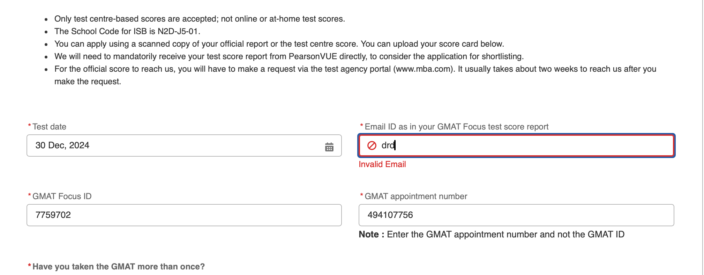Image resolution: width=704 pixels, height=275 pixels.
Task: Click inside the GMAT appointment number field
Action: tap(488, 215)
